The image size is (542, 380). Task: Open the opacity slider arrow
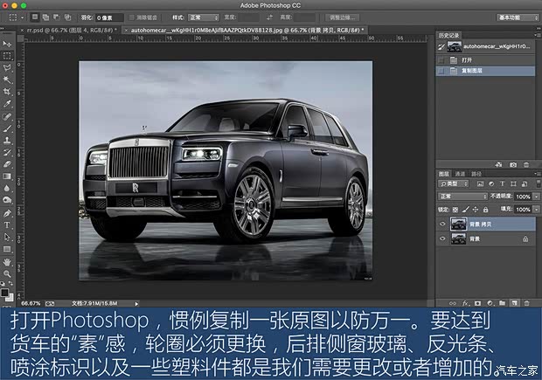tap(537, 197)
